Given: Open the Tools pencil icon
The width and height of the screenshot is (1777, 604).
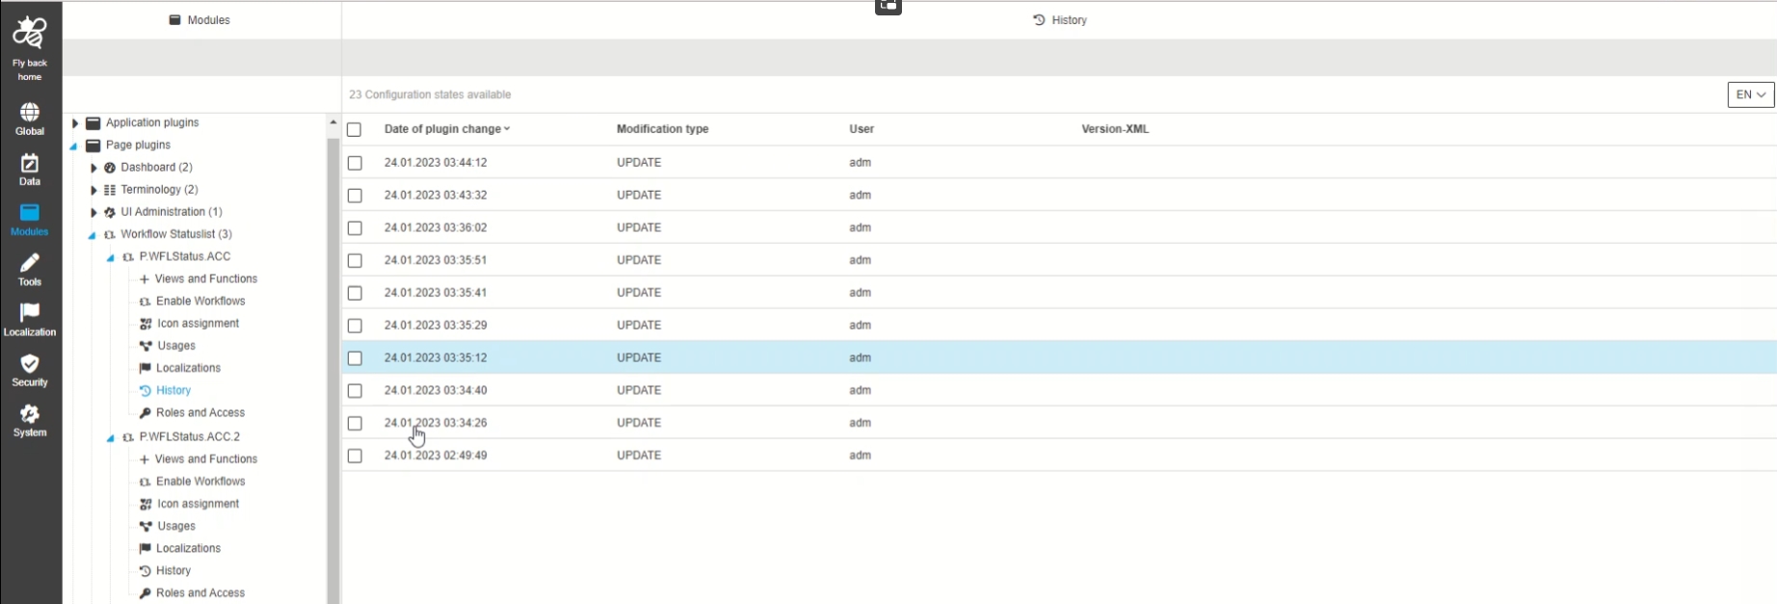Looking at the screenshot, I should pos(30,263).
